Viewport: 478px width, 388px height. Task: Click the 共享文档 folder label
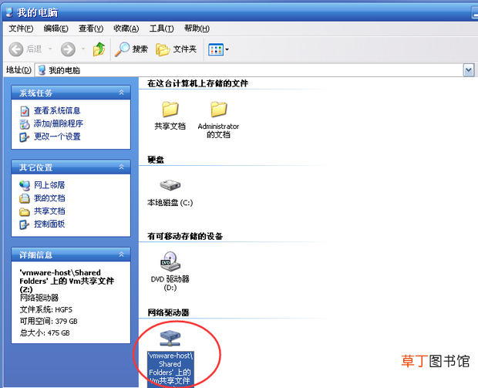[170, 126]
